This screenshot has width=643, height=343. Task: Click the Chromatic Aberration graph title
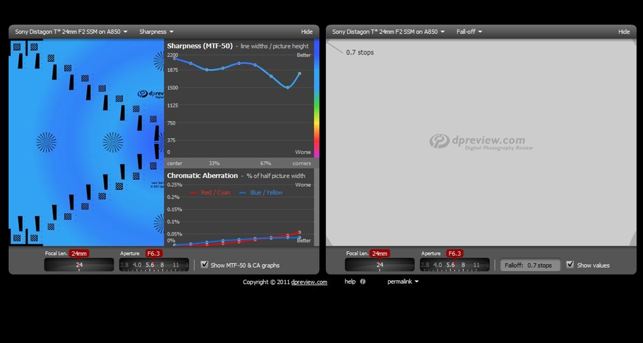(x=202, y=176)
